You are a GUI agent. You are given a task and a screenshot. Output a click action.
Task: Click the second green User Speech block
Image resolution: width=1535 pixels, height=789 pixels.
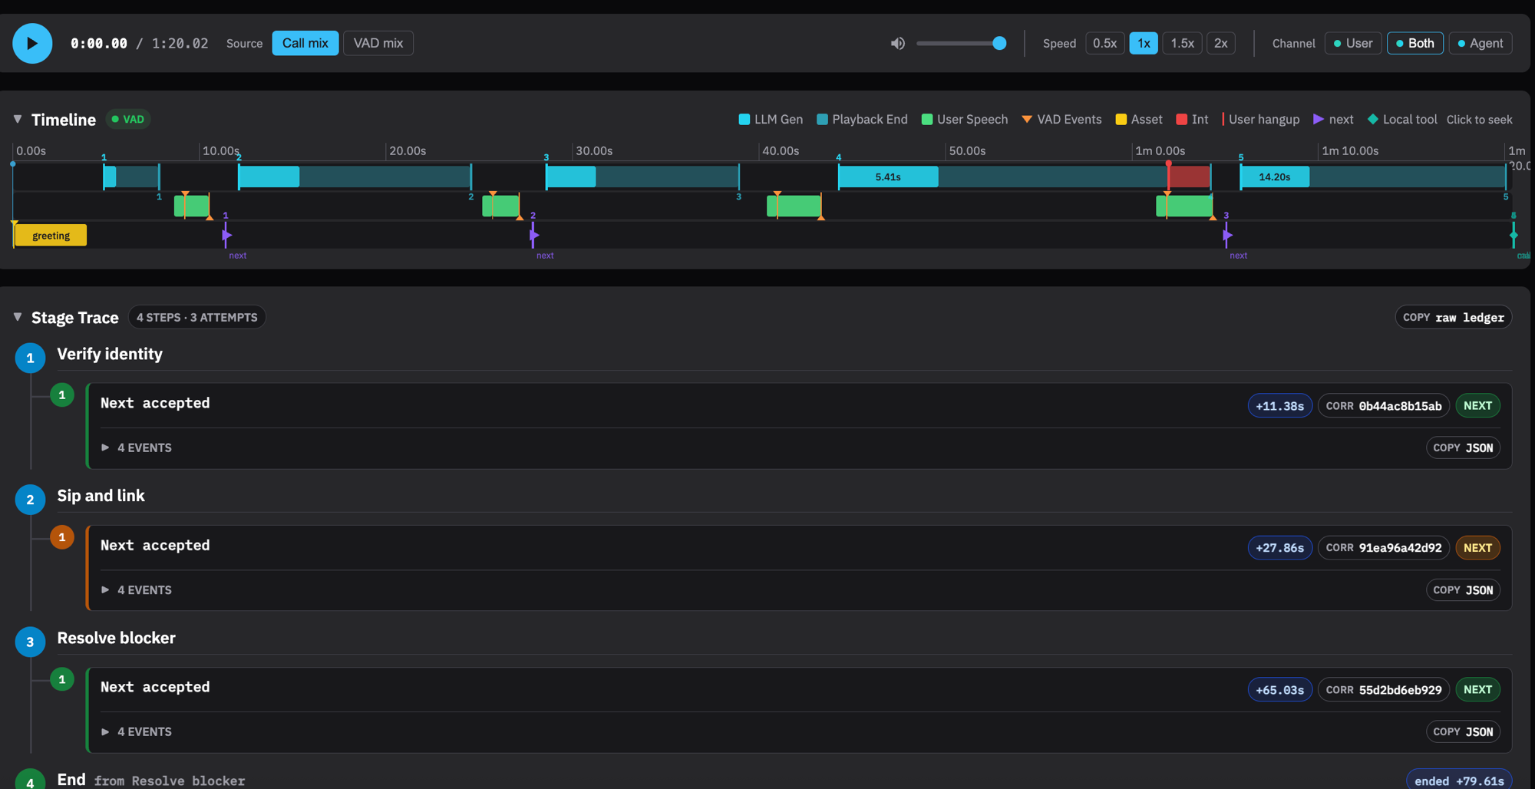[500, 206]
